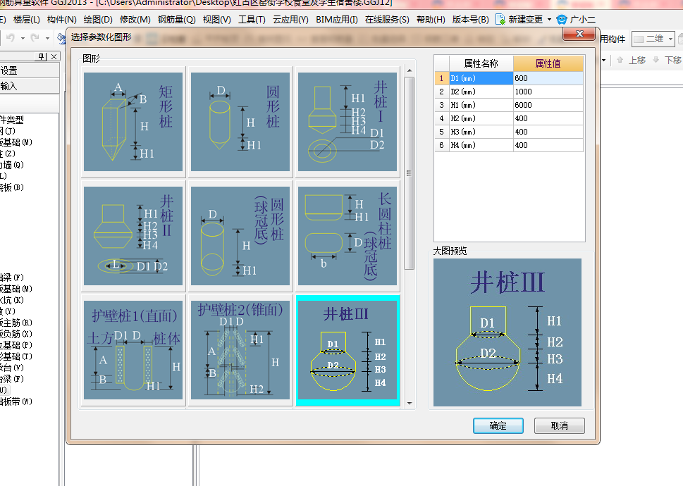Screen dimensions: 683x486
Task: Open the 修改(M) menu
Action: point(135,20)
